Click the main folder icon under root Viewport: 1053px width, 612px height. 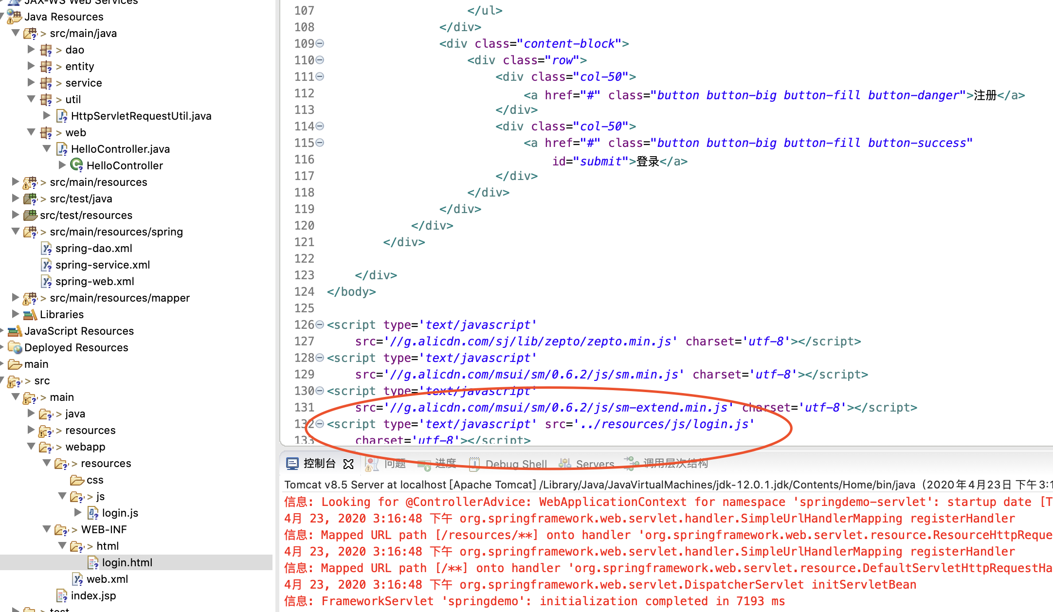click(x=15, y=364)
